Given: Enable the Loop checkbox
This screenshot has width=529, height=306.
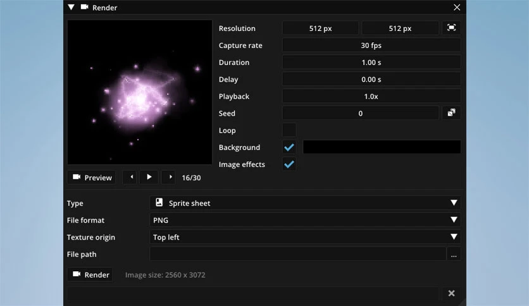Looking at the screenshot, I should point(289,130).
